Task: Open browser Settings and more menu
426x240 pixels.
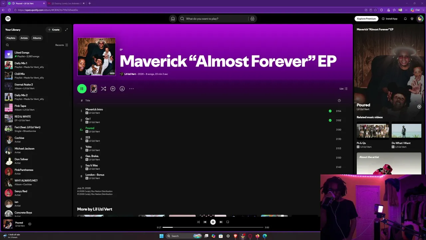Action: pyautogui.click(x=407, y=10)
